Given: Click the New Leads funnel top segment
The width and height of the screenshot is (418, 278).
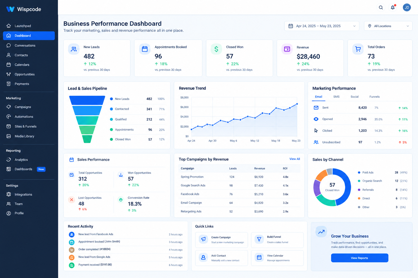Looking at the screenshot, I should click(87, 100).
